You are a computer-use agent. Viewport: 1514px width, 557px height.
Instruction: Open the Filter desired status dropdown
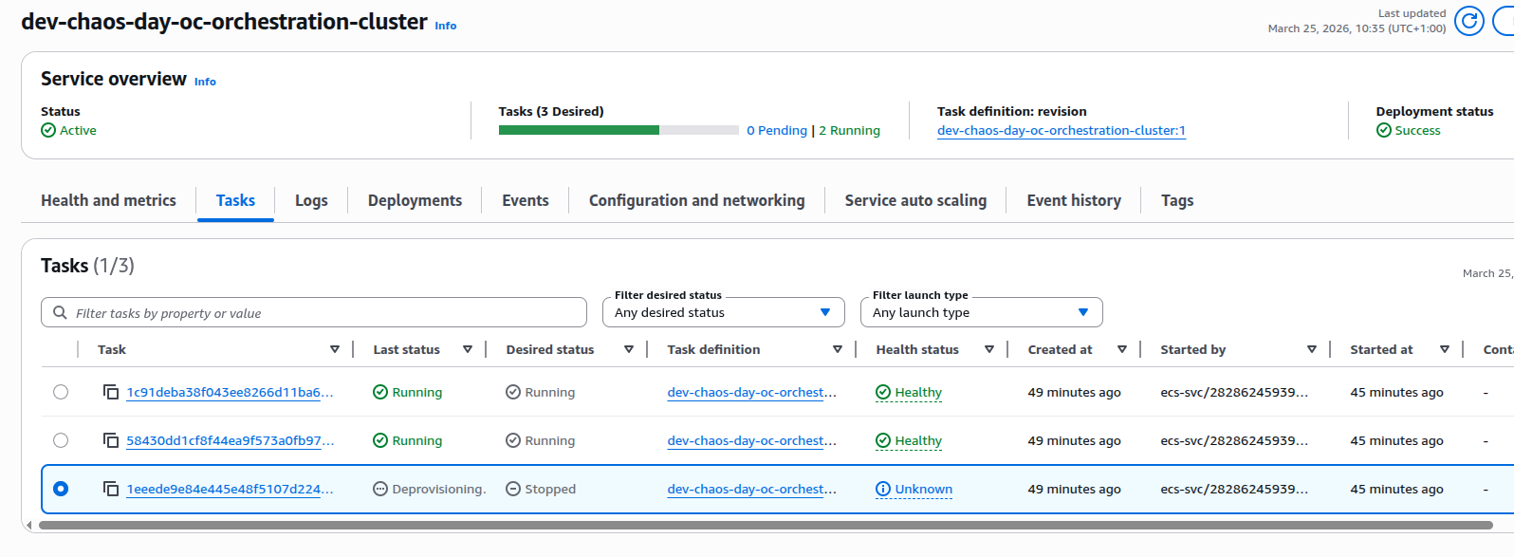coord(723,312)
